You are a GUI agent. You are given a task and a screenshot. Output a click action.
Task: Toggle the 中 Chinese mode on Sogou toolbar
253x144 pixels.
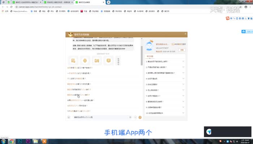231,18
